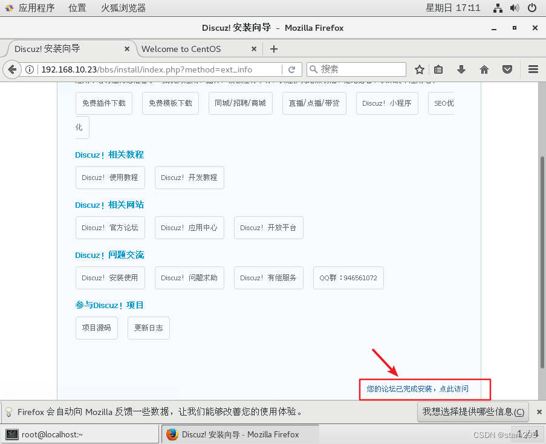Open 同城/招聘/商城 link
This screenshot has height=444, width=546.
tap(240, 103)
